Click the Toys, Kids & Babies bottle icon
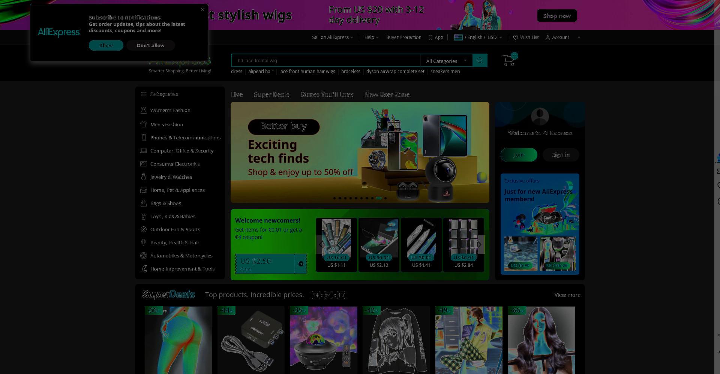 click(x=143, y=216)
